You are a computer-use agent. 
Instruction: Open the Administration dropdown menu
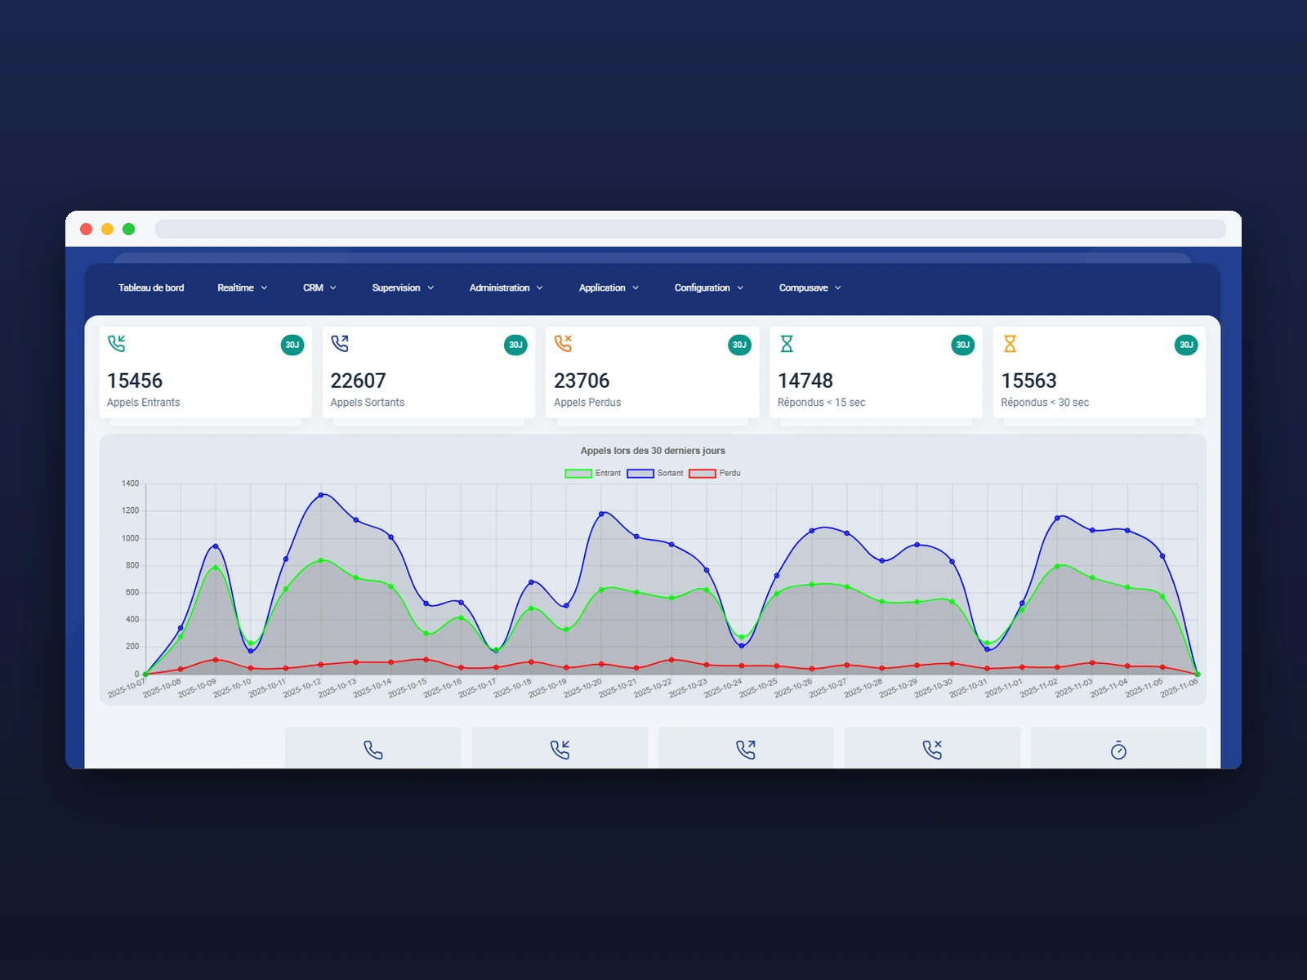tap(506, 287)
